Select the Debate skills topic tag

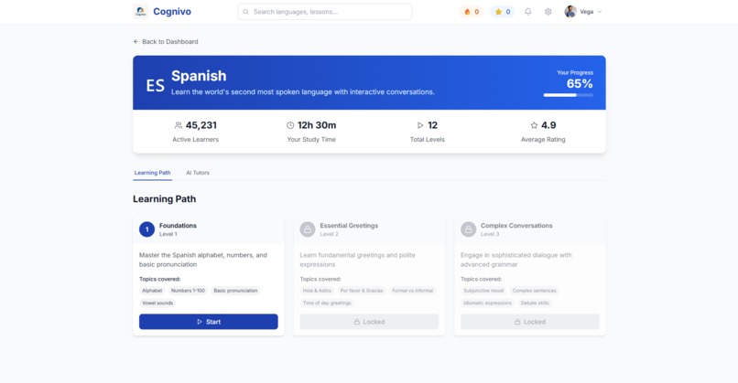coord(535,303)
